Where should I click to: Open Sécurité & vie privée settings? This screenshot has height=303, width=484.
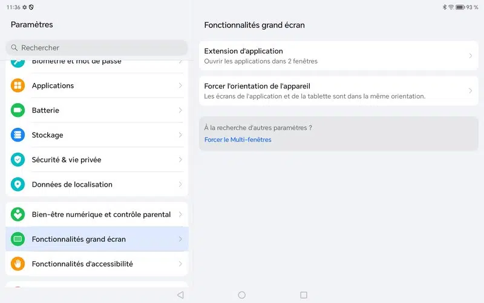(67, 160)
